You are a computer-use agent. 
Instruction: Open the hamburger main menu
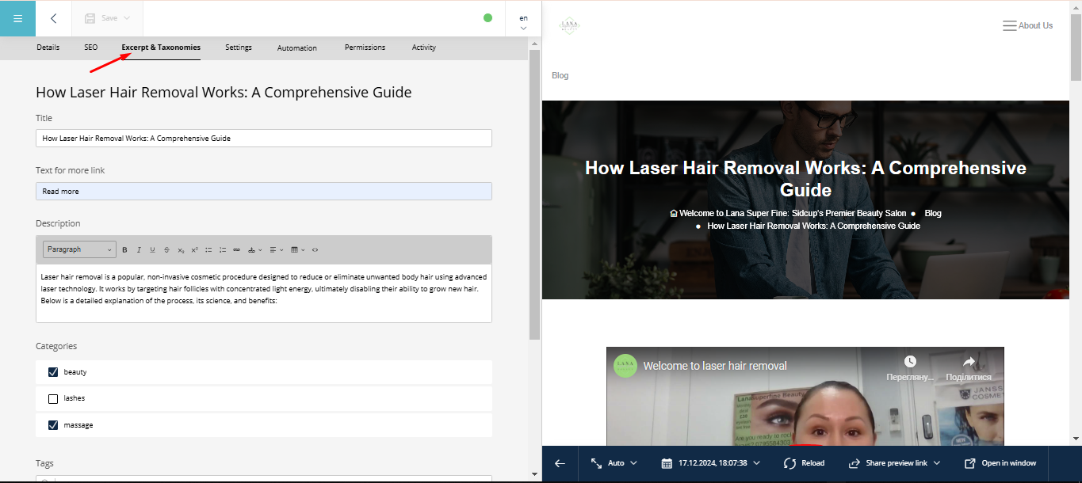click(x=17, y=18)
